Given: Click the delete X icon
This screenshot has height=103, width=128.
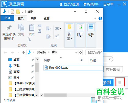Looking at the screenshot, I should [57, 28].
